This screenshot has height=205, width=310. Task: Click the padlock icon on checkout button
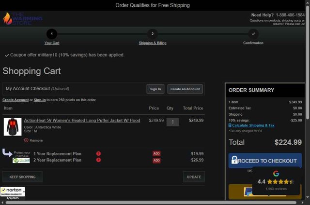click(234, 160)
